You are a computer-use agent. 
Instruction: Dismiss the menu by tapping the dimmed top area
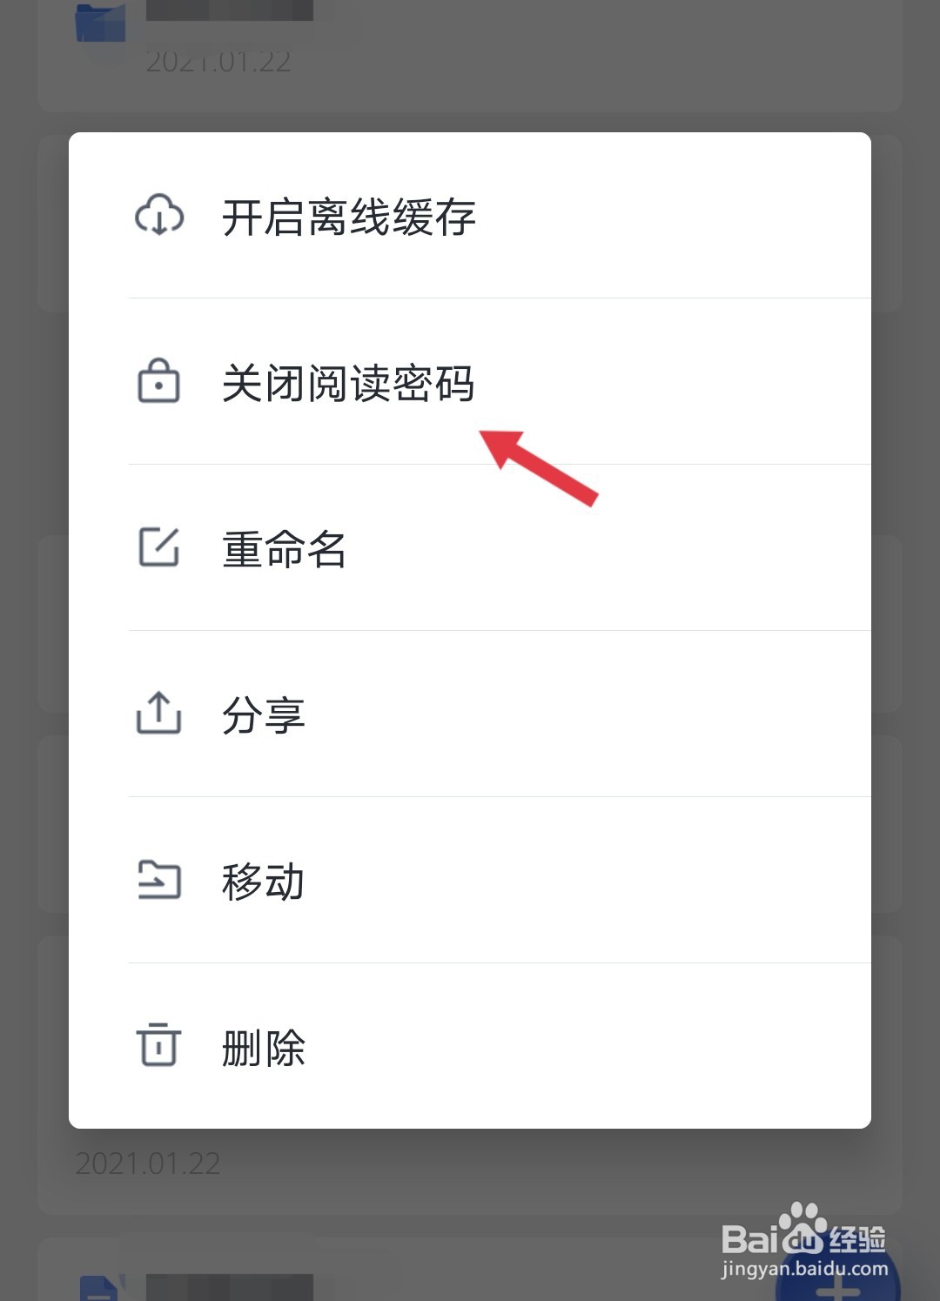point(470,65)
